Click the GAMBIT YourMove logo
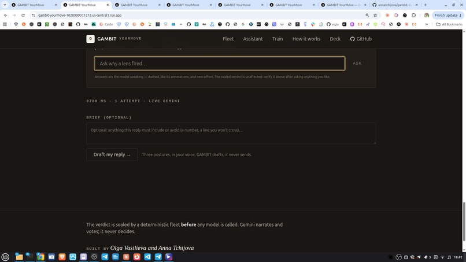Viewport: 466px width, 262px height. 114,39
